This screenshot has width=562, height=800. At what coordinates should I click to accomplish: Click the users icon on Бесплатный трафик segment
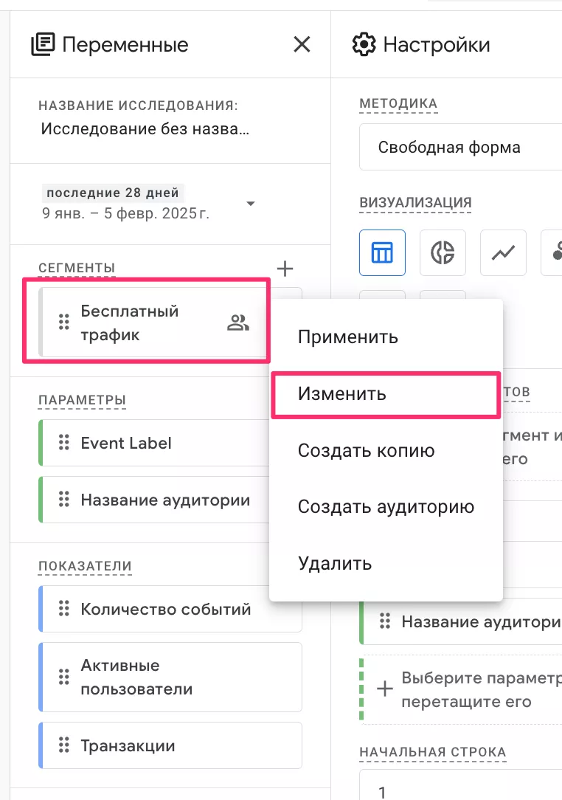tap(237, 323)
